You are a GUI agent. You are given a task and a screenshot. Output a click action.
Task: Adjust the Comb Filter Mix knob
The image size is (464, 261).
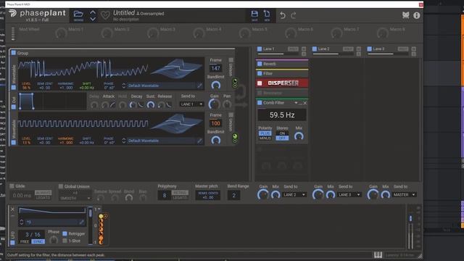click(x=299, y=136)
